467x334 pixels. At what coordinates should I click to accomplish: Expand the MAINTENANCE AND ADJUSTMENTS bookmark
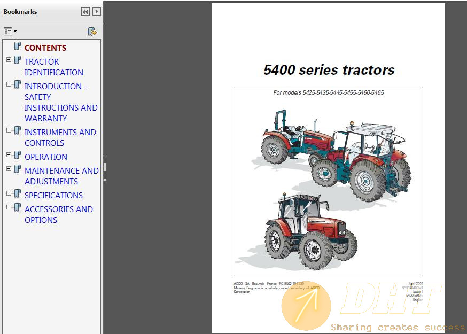point(9,169)
